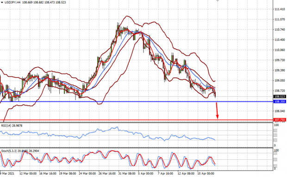The height and width of the screenshot is (177, 287).
Task: Click the 15 Apr 00:00 time label
Action: 206,173
